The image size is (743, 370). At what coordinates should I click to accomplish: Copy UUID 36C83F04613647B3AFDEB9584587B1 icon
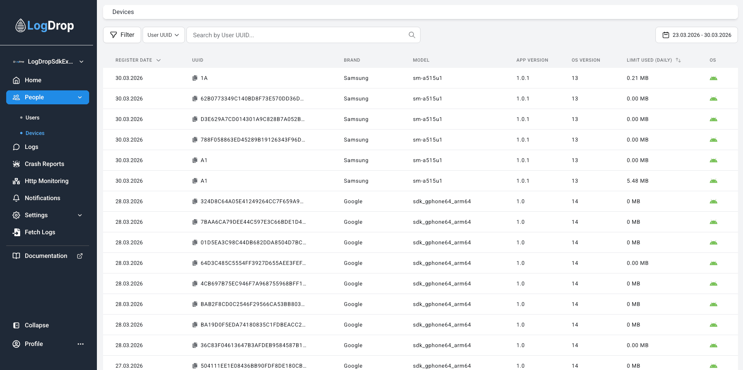click(x=195, y=345)
